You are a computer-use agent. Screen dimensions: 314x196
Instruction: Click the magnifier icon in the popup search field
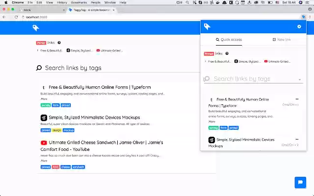click(x=207, y=79)
